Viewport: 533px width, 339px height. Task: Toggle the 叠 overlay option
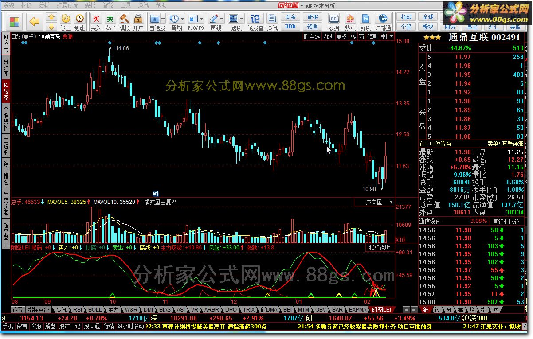tap(353, 36)
